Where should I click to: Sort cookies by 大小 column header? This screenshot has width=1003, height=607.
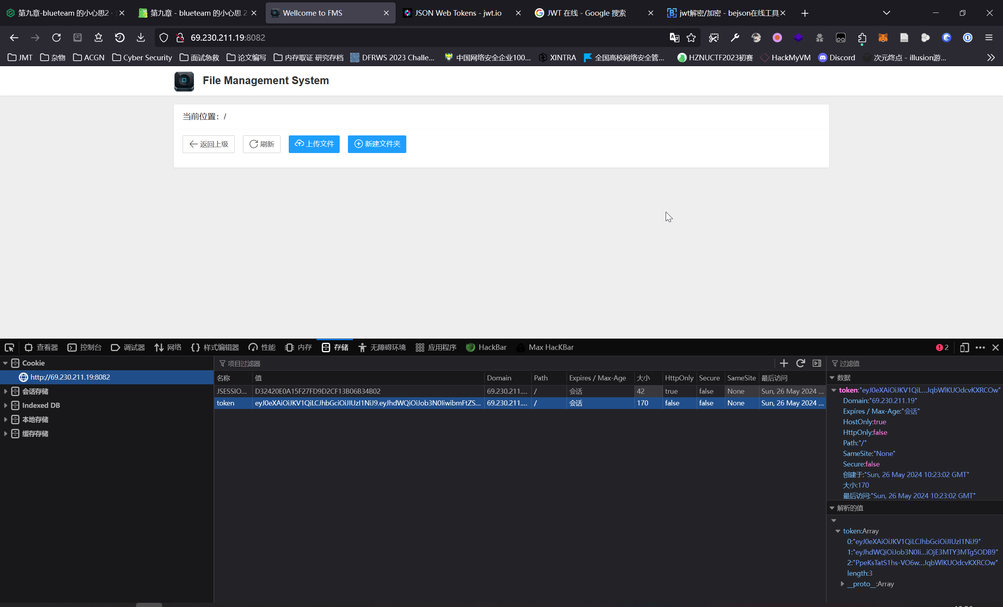[648, 378]
